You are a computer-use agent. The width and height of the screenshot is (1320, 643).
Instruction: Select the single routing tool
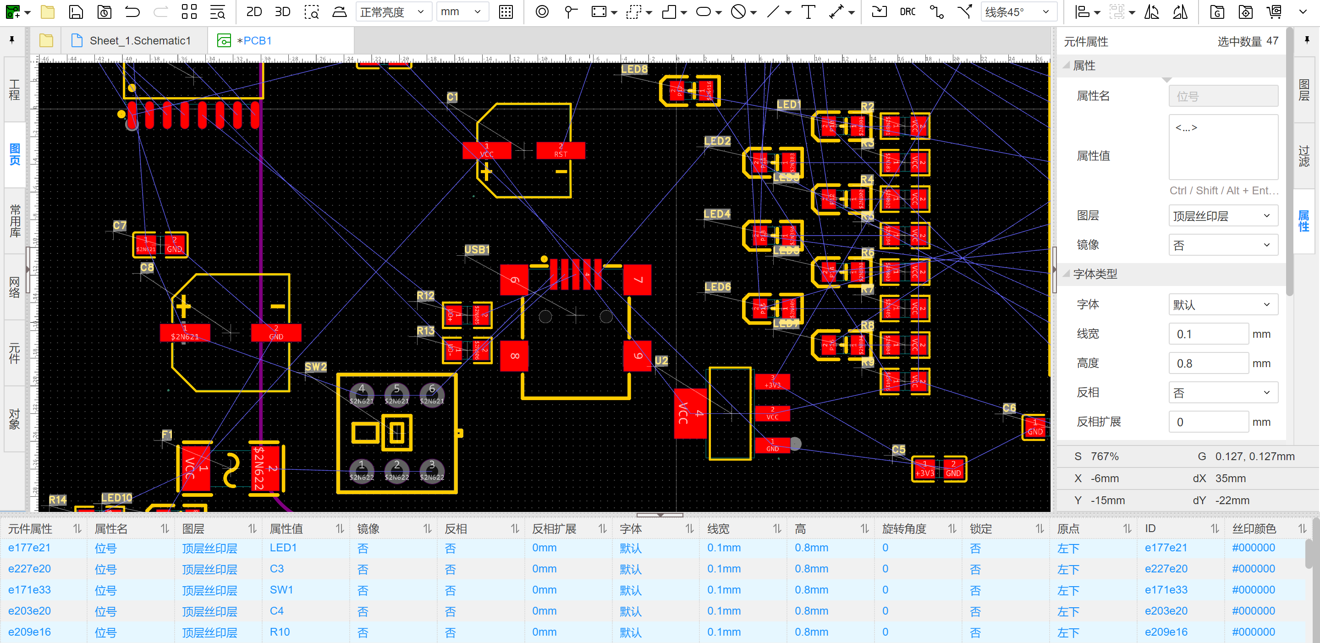pyautogui.click(x=937, y=11)
